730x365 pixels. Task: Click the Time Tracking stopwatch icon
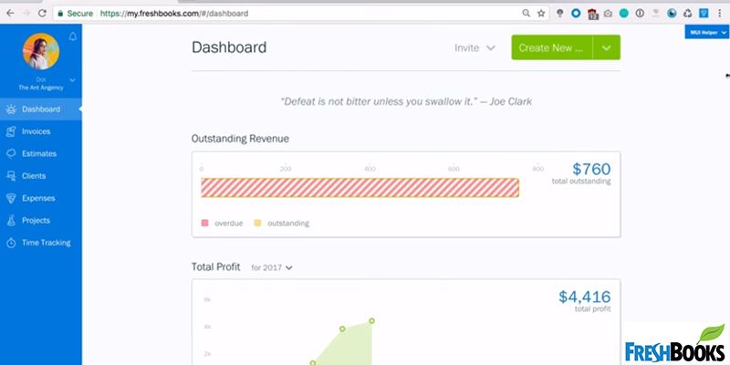(11, 243)
